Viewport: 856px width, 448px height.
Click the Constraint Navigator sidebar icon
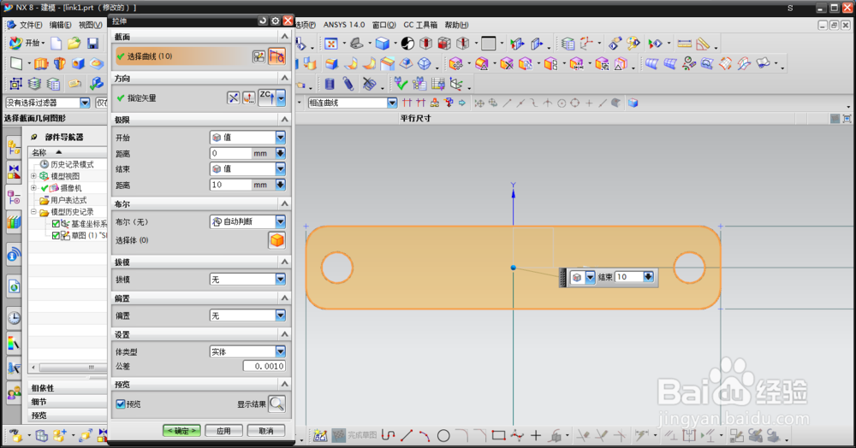point(14,172)
